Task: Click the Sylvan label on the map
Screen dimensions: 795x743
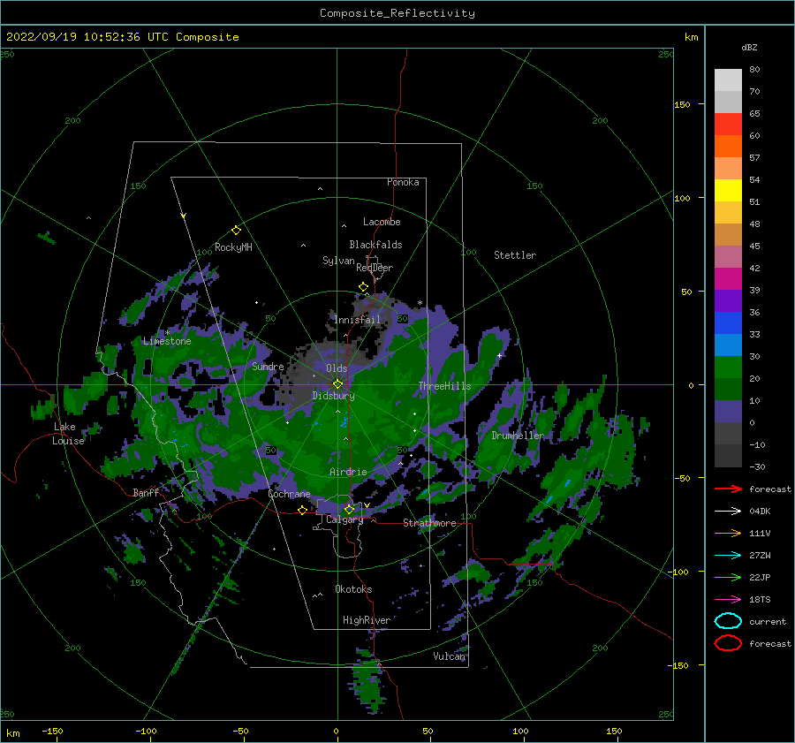Action: pos(338,261)
